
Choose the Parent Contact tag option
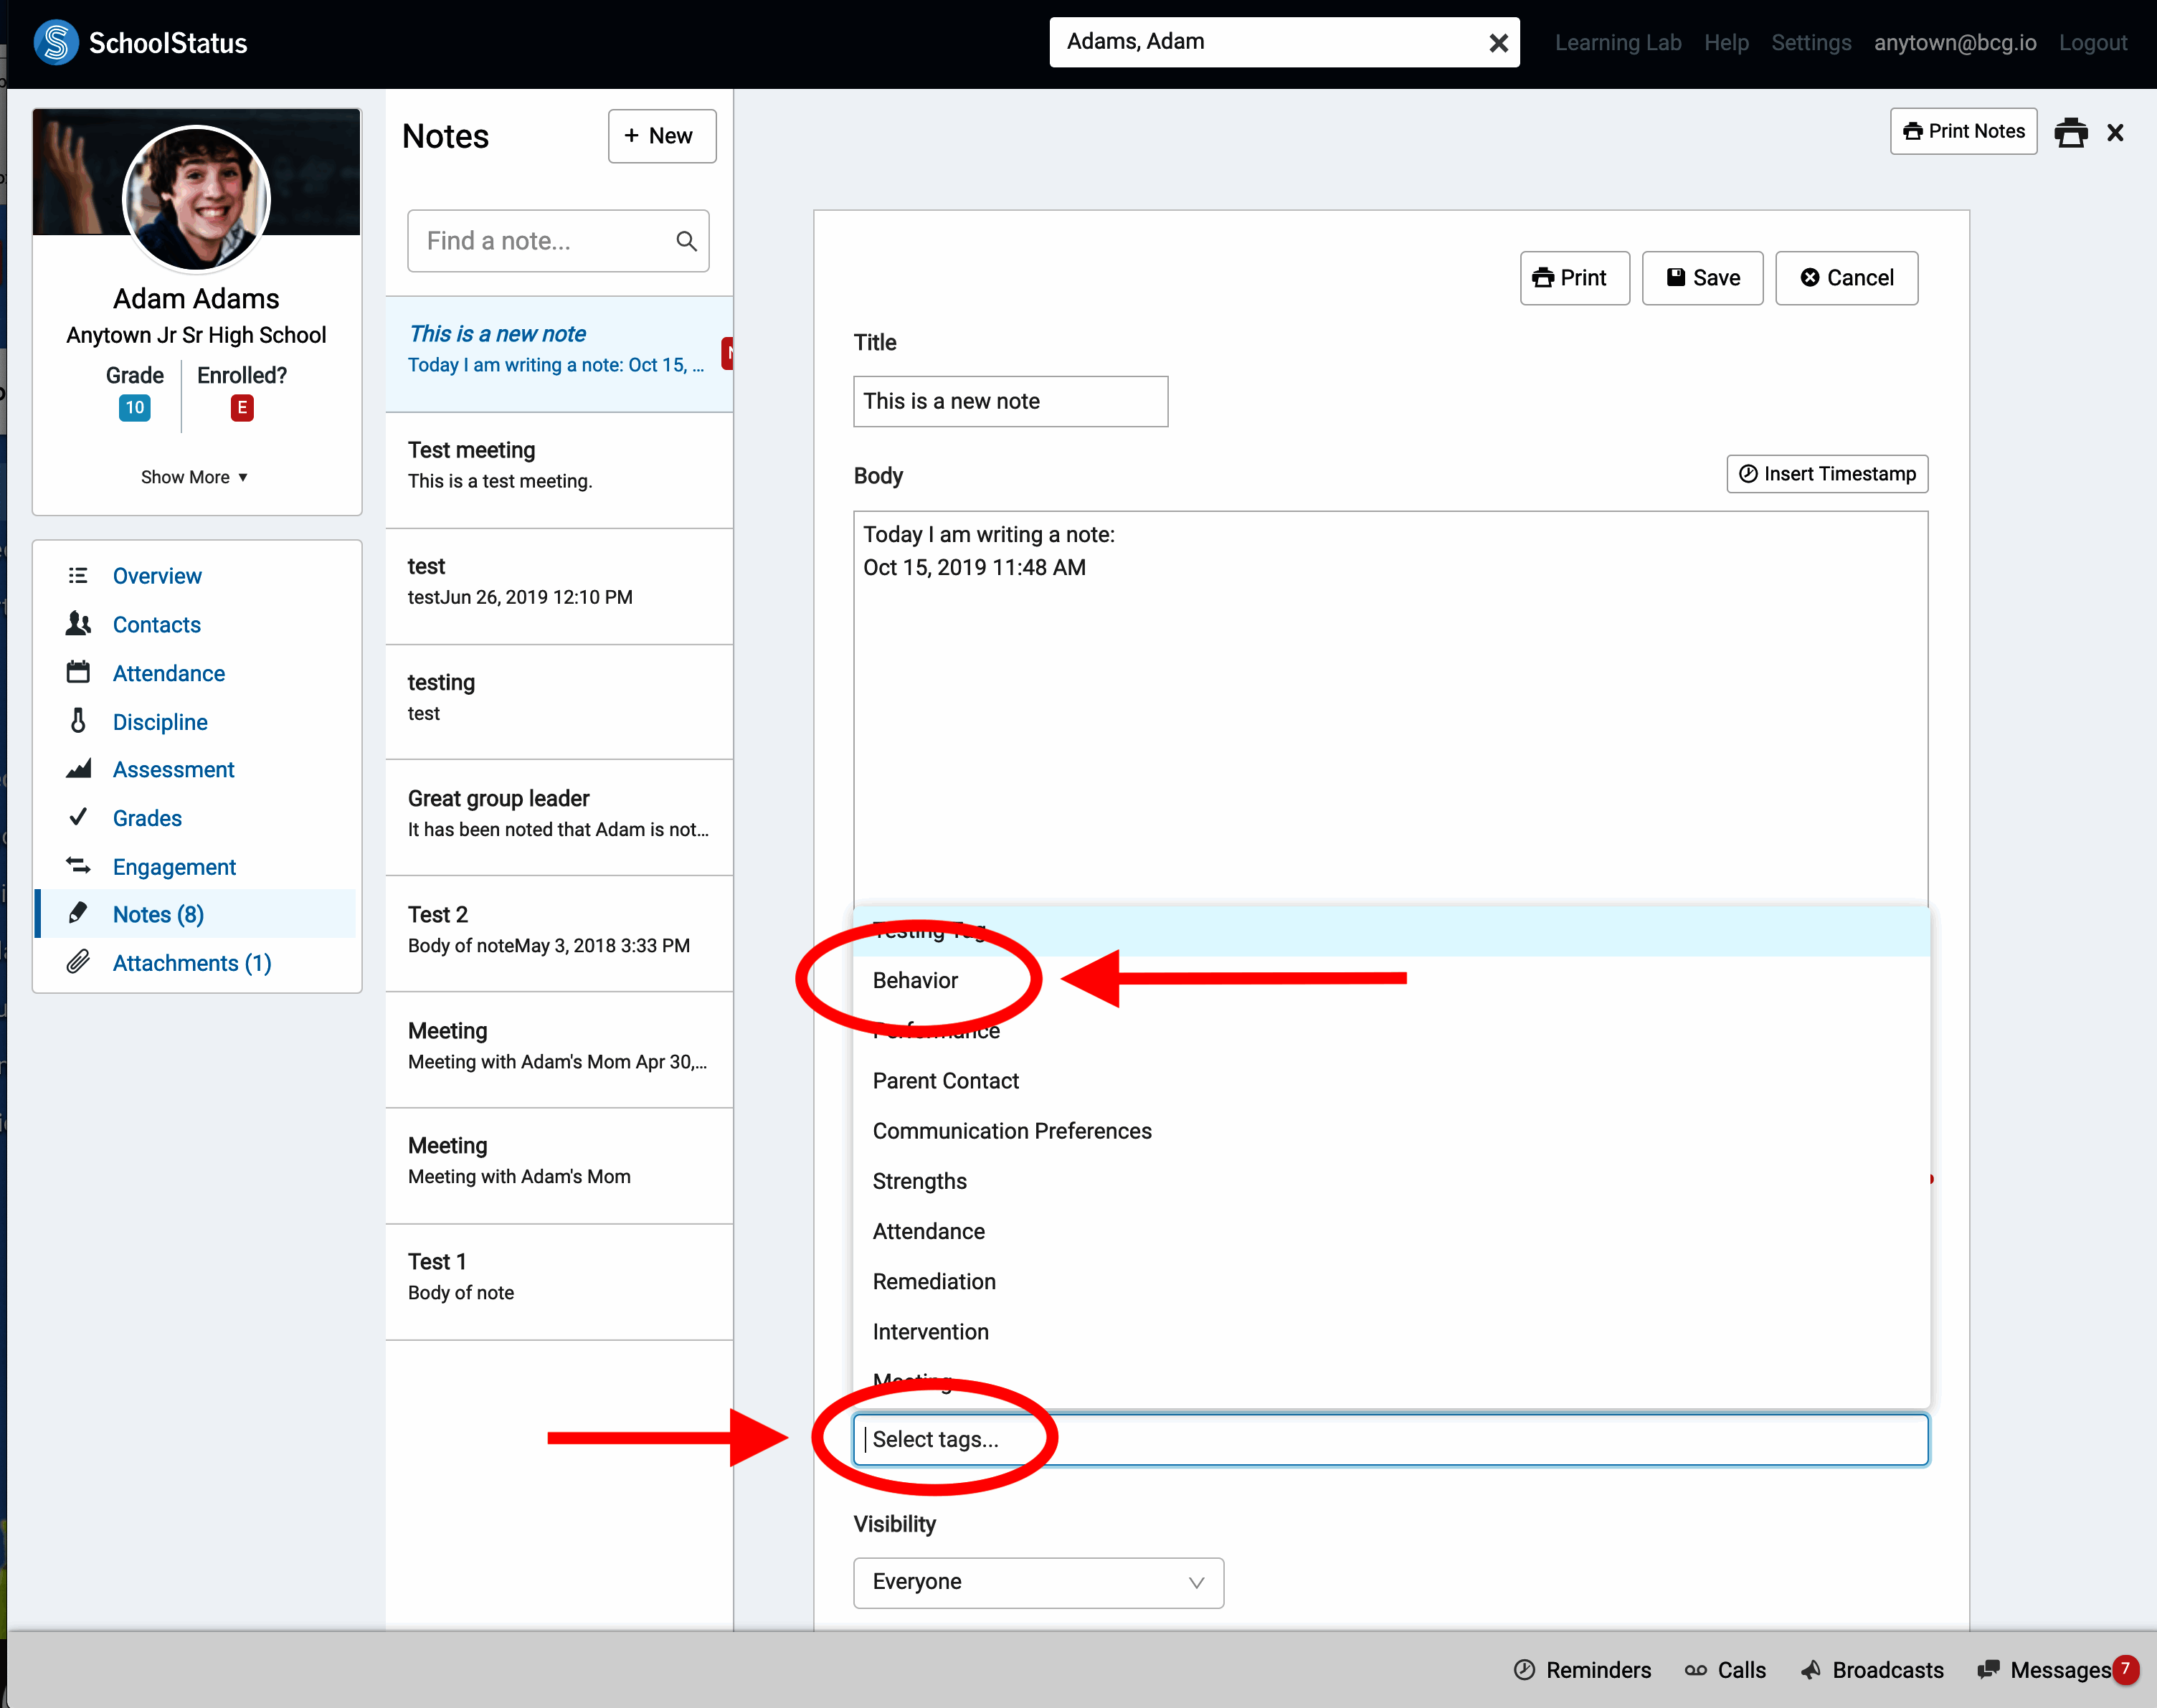(945, 1080)
